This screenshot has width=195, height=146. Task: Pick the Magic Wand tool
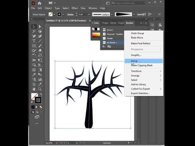34,31
